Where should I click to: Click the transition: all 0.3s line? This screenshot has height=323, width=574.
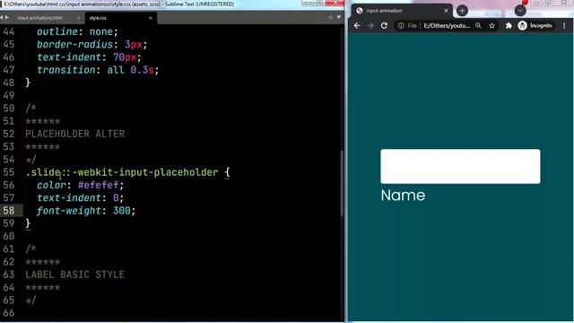click(x=98, y=70)
